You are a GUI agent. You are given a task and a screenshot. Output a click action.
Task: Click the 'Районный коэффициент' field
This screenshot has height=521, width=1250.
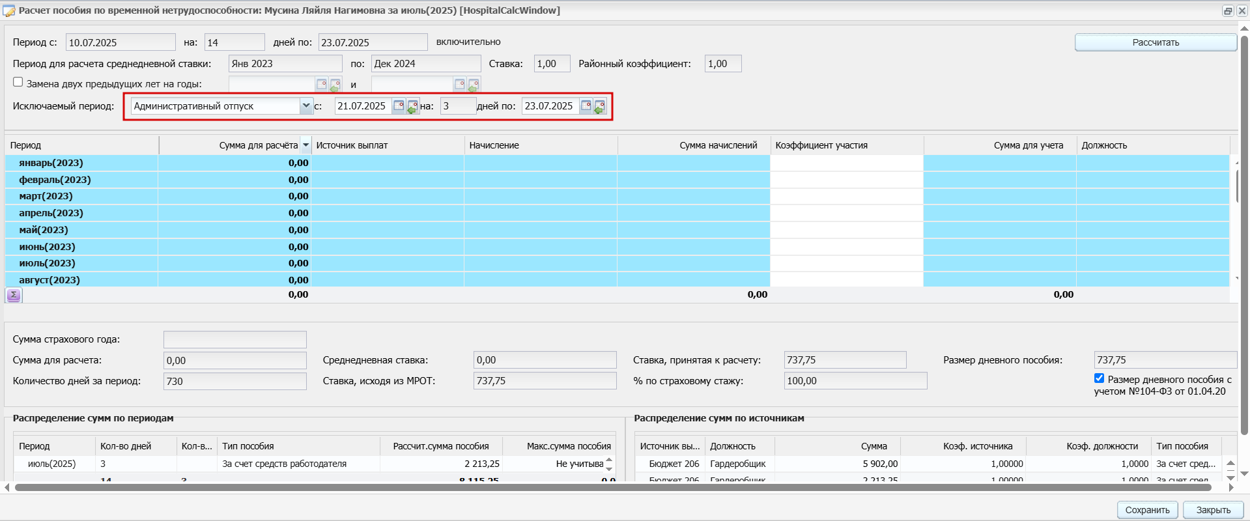(723, 63)
